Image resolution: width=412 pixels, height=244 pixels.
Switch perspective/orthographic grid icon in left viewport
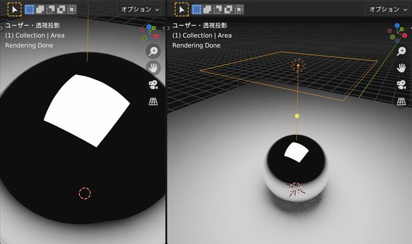point(153,102)
